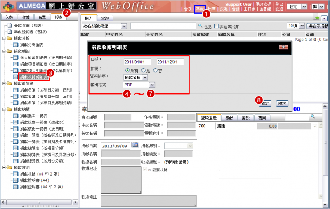The width and height of the screenshot is (330, 209).
Task: Click the plus add-tab icon
Action: pyautogui.click(x=324, y=18)
